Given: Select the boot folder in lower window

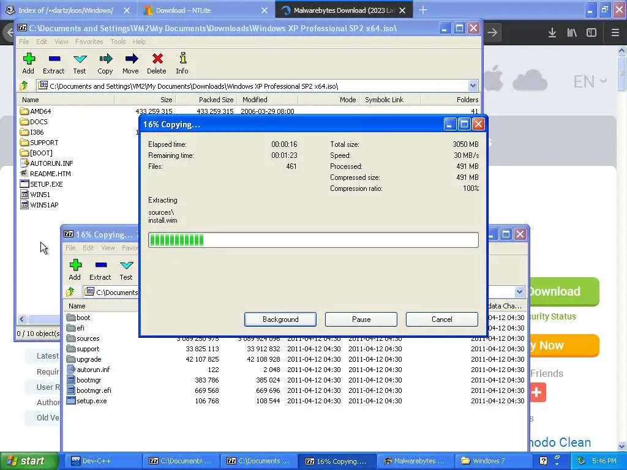Looking at the screenshot, I should (78, 318).
